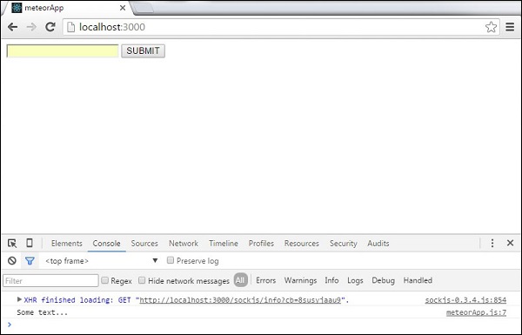Click the console Filter text box

pos(50,281)
